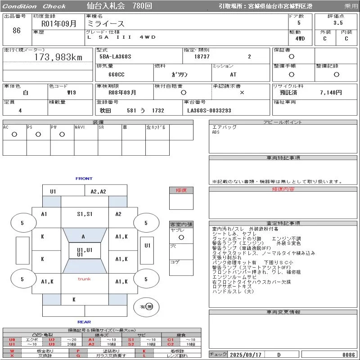Image resolution: width=360 pixels, height=360 pixels.
Task: Click the Condition Check title
Action: click(x=35, y=6)
